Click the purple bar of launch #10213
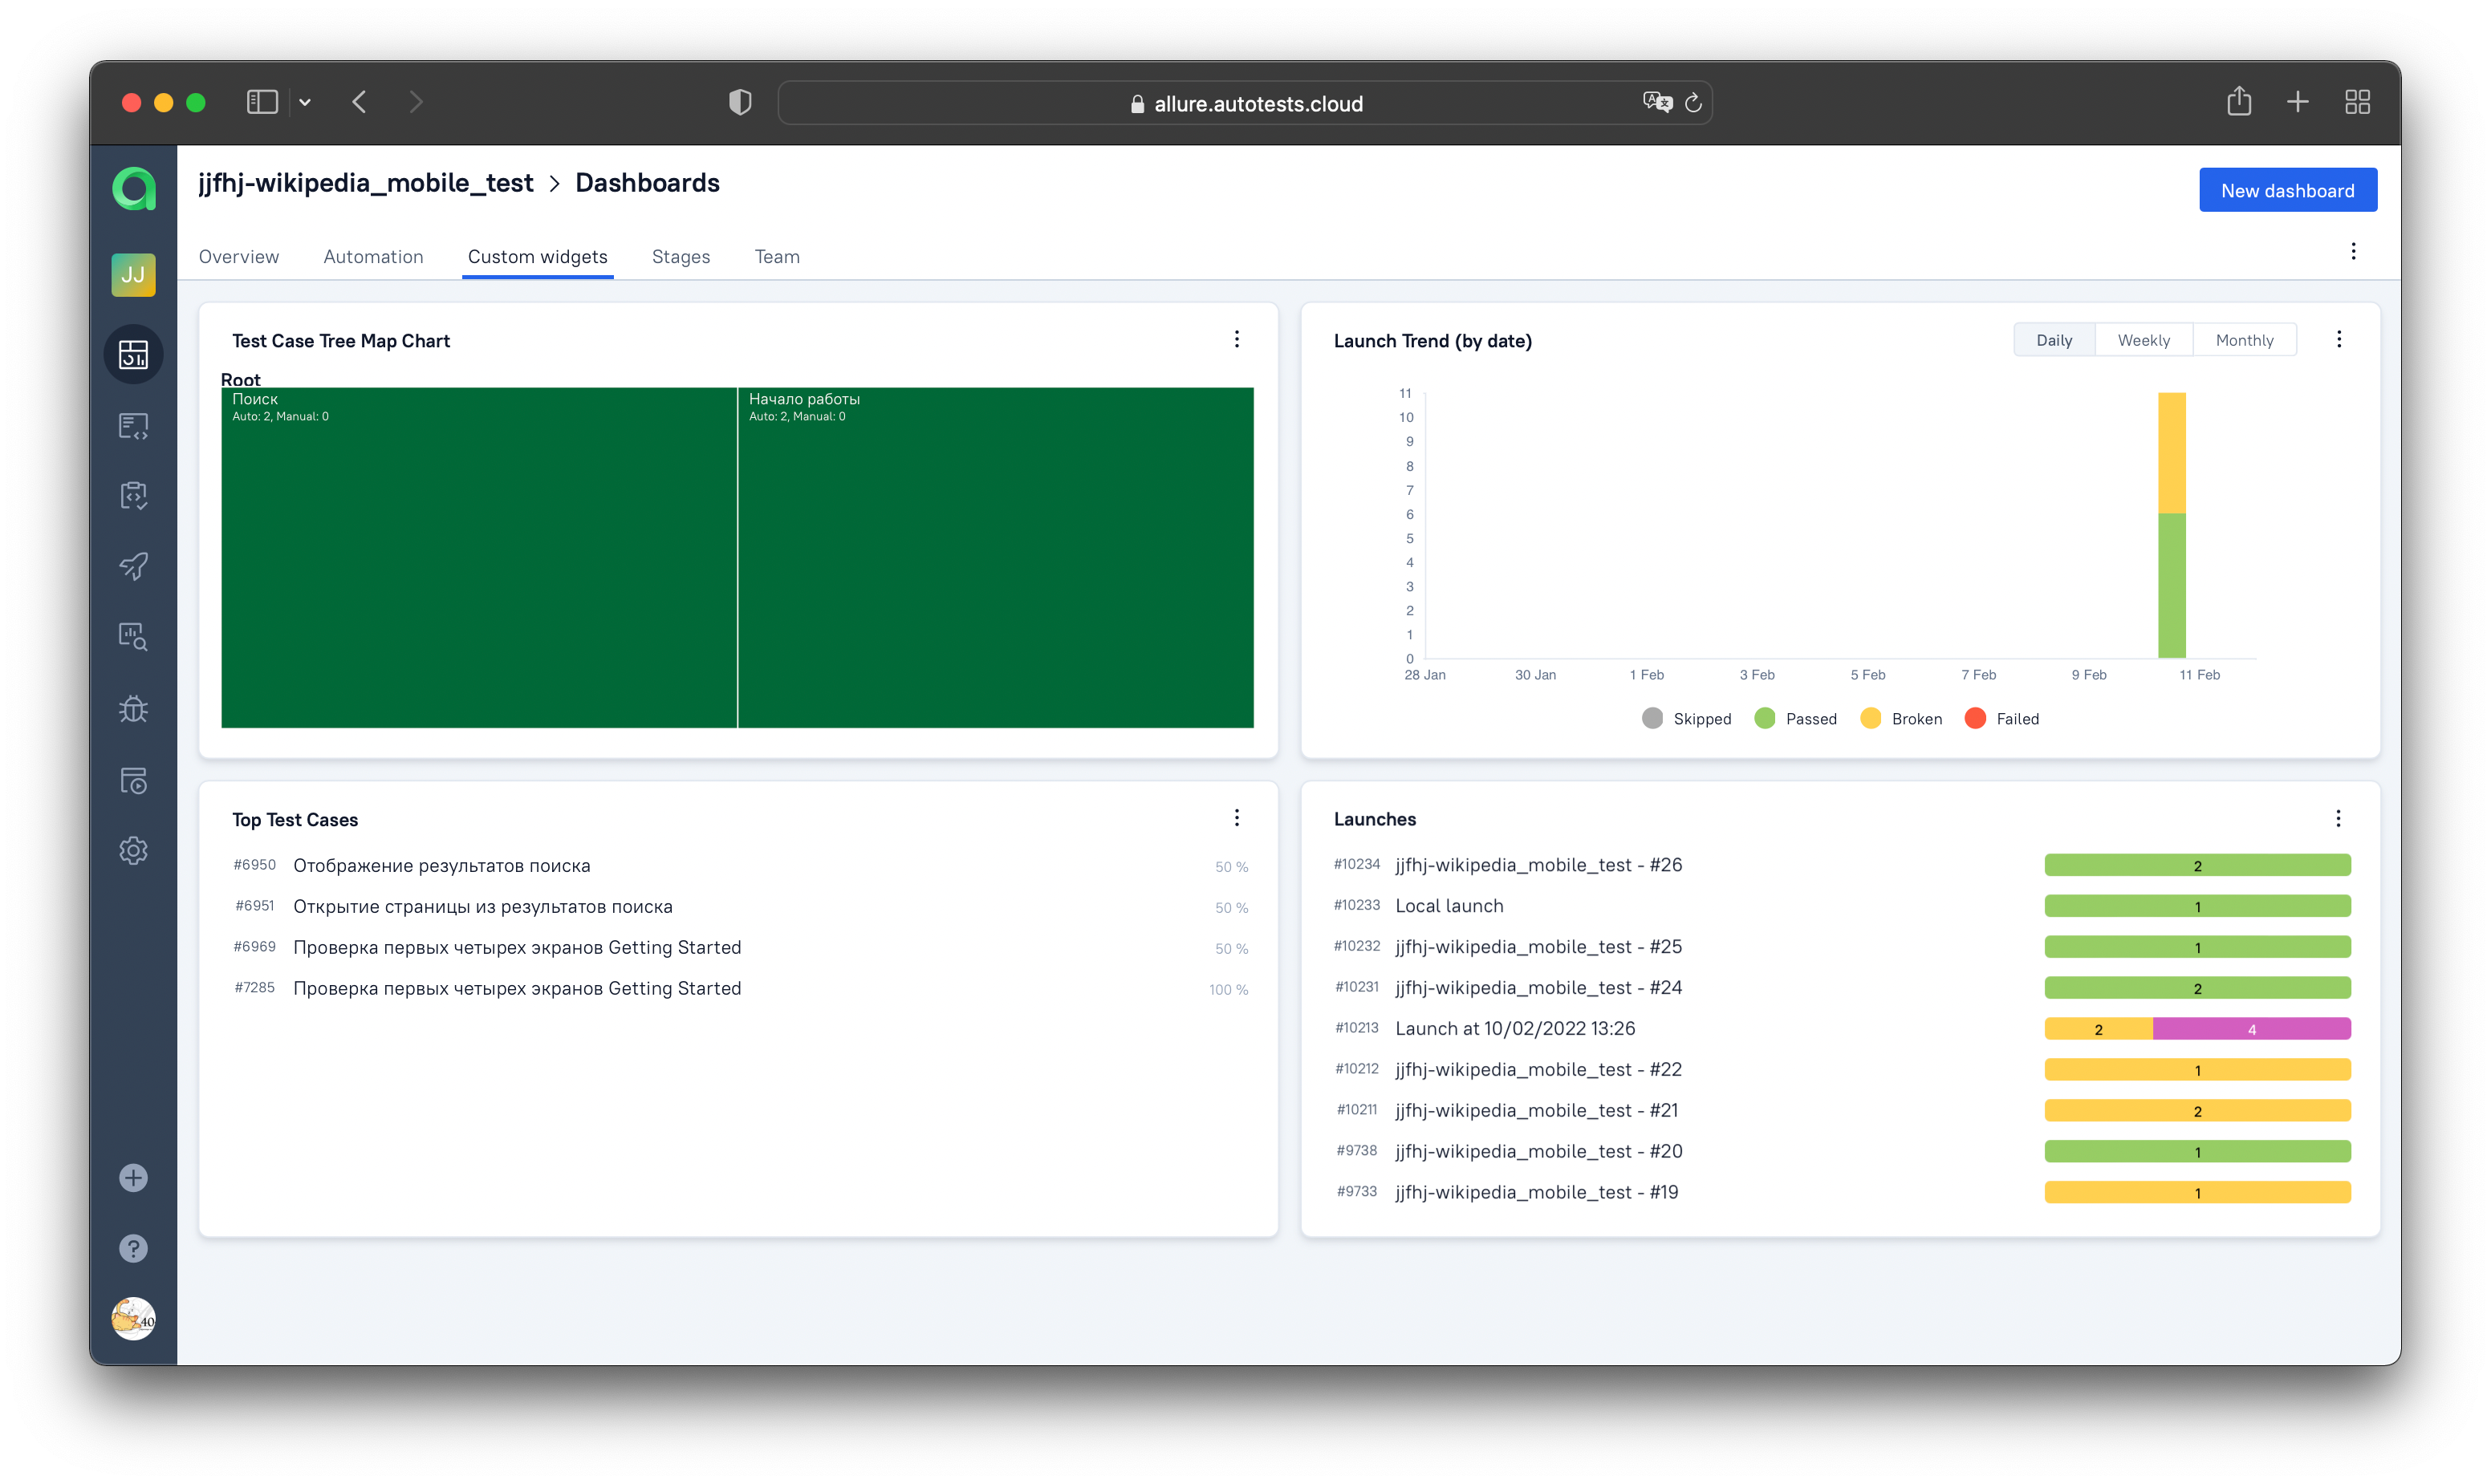The height and width of the screenshot is (1484, 2491). [2251, 1028]
